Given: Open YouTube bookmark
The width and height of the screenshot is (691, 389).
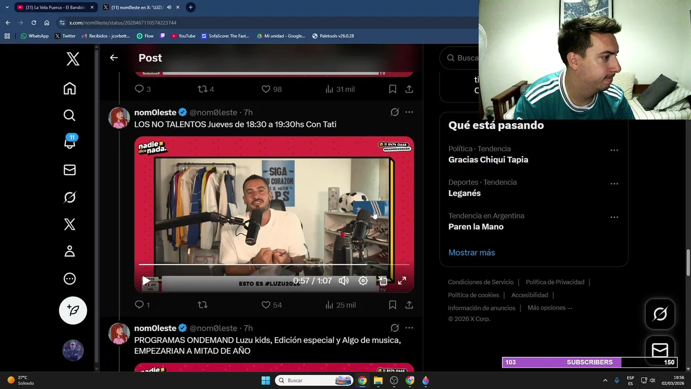Looking at the screenshot, I should [183, 36].
